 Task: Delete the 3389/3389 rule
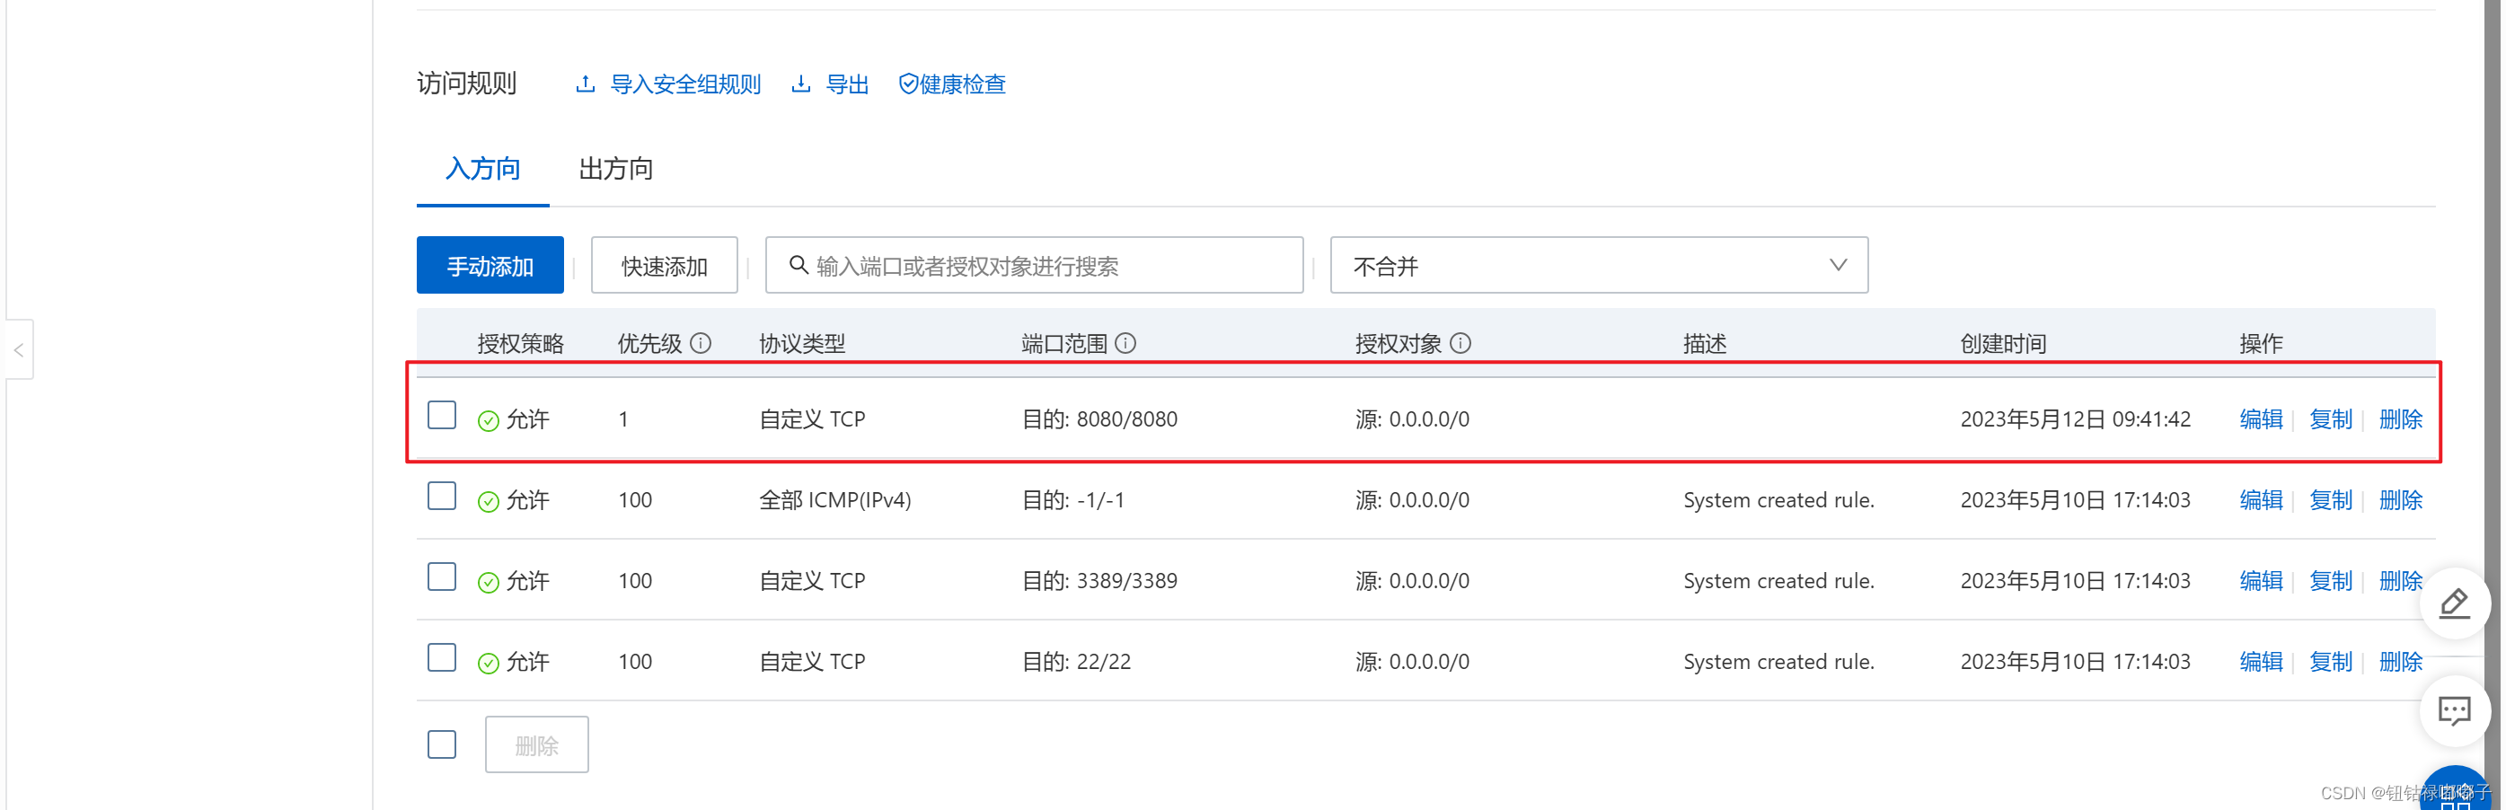pos(2401,580)
